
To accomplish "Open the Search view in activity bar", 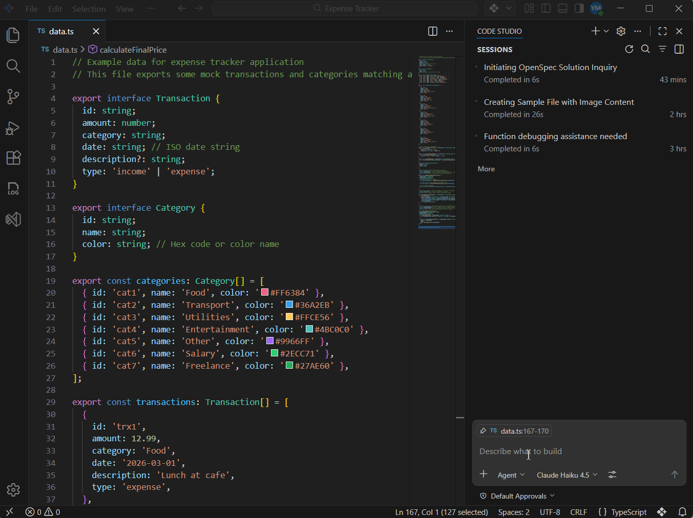I will 13,66.
